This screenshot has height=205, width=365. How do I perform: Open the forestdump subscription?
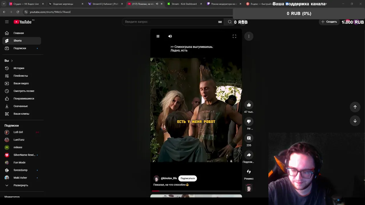(x=22, y=170)
